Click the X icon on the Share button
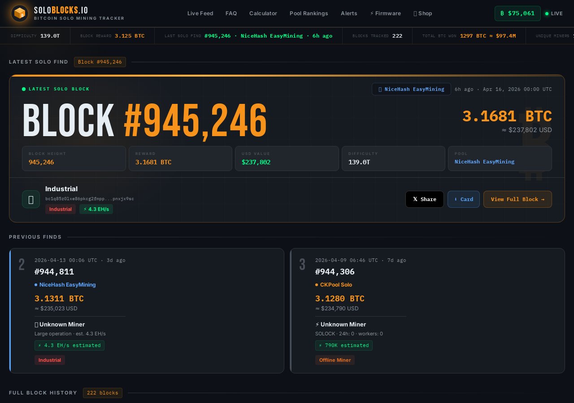The height and width of the screenshot is (403, 574). click(x=416, y=199)
